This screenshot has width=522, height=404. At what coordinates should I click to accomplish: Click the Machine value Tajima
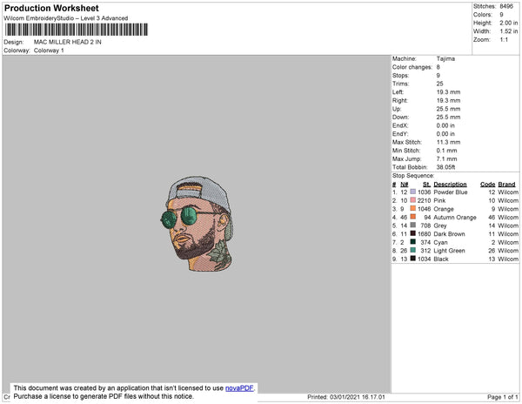tap(445, 58)
